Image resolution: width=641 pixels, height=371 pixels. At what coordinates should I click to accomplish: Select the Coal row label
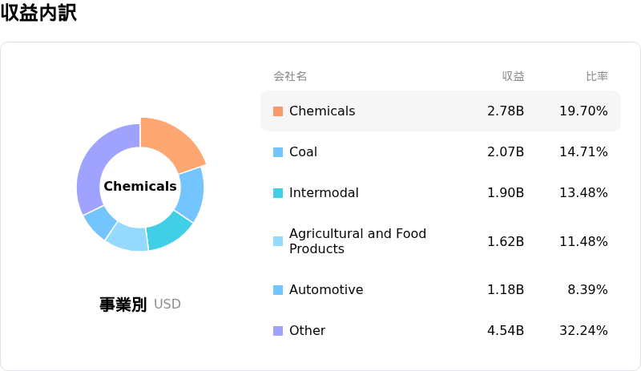coord(303,151)
